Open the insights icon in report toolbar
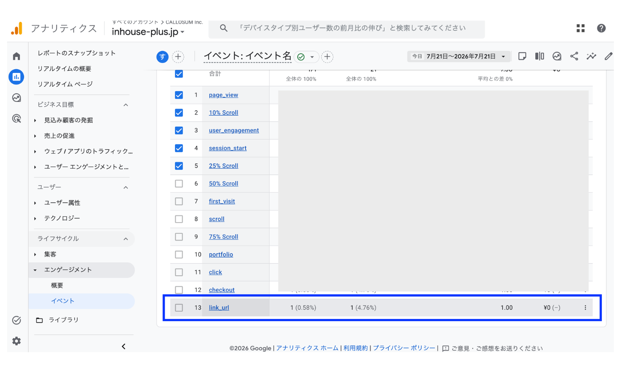Screen dimensions: 621x373 pos(557,56)
